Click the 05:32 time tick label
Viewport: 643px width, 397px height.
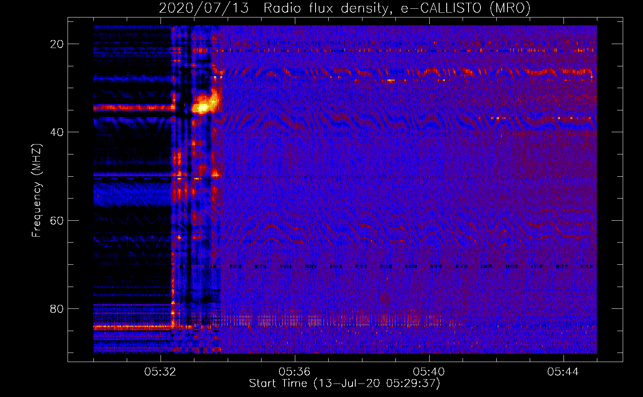tap(161, 372)
